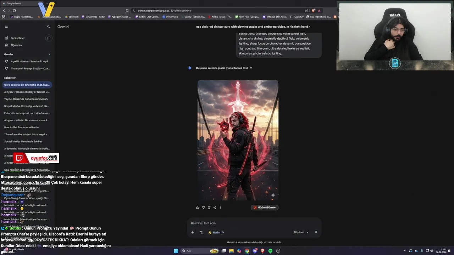This screenshot has width=454, height=255.
Task: Go back in the browser
Action: pos(4,11)
